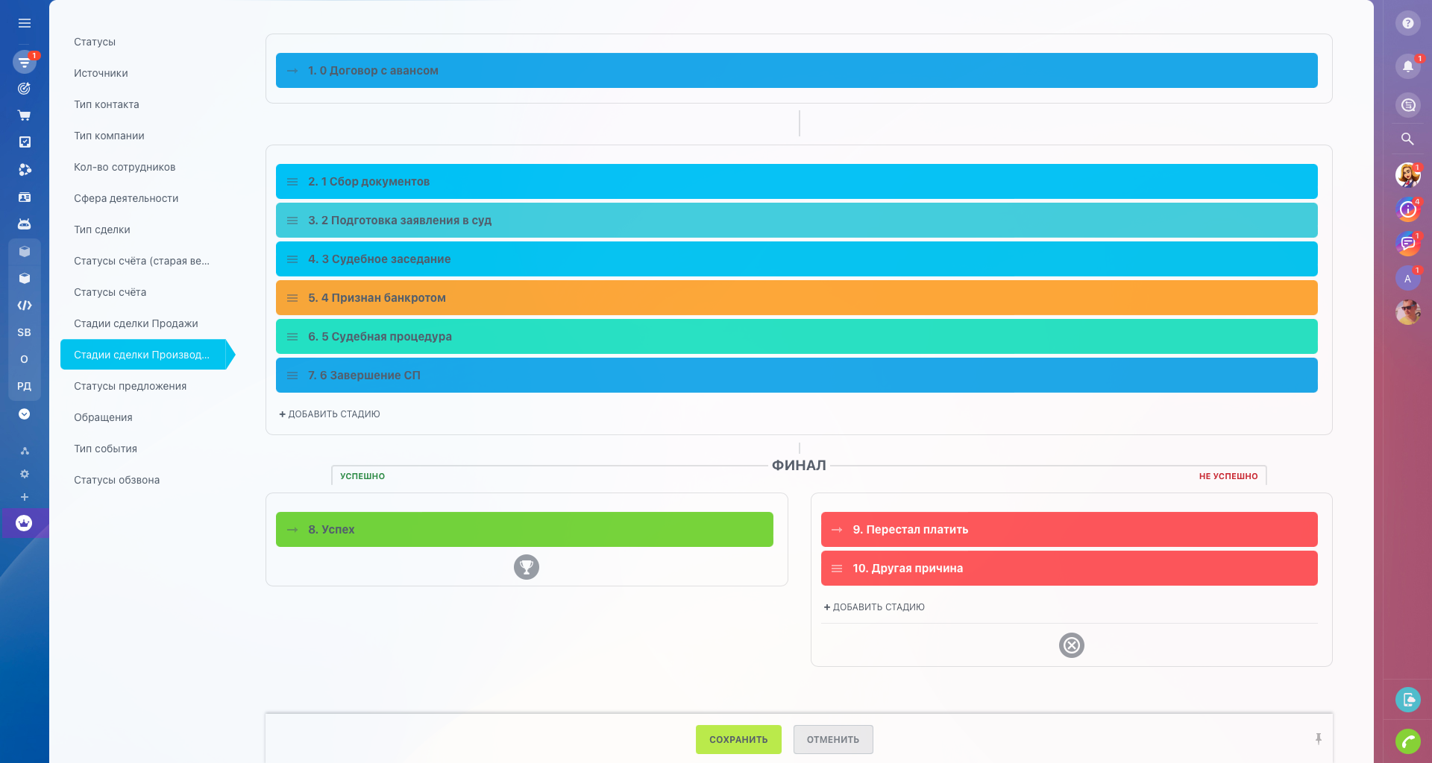The width and height of the screenshot is (1432, 763).
Task: Open the code brackets developer icon
Action: (25, 305)
